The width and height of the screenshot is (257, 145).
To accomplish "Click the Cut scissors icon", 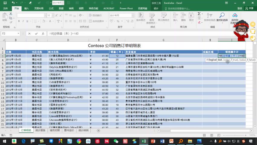I will [x=11, y=14].
